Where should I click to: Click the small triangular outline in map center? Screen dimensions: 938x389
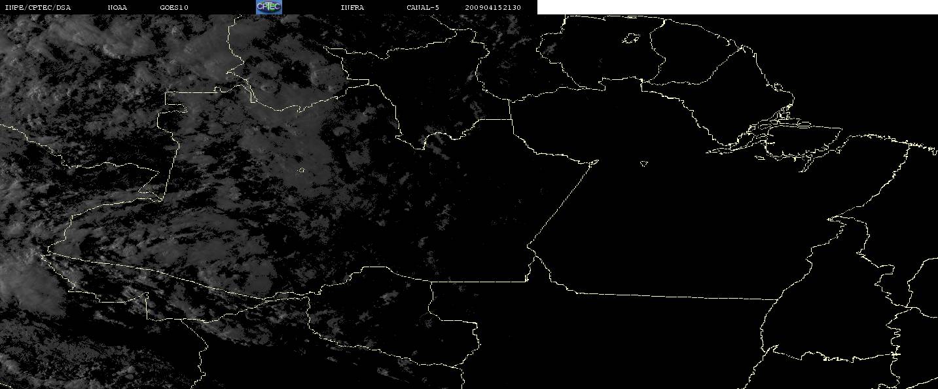643,164
